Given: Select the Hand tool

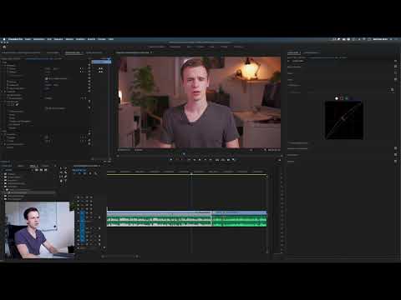Looking at the screenshot, I should (61, 181).
